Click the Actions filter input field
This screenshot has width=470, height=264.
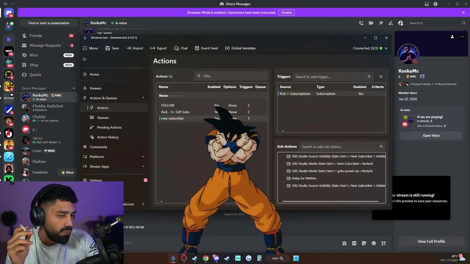pyautogui.click(x=232, y=76)
